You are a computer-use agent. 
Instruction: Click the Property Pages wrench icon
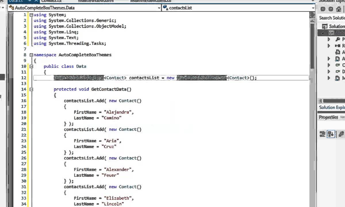[x=341, y=134]
